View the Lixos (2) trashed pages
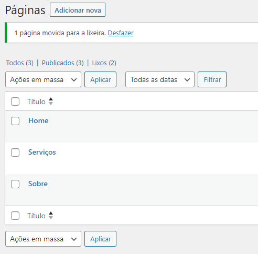This screenshot has width=258, height=254. click(x=104, y=63)
